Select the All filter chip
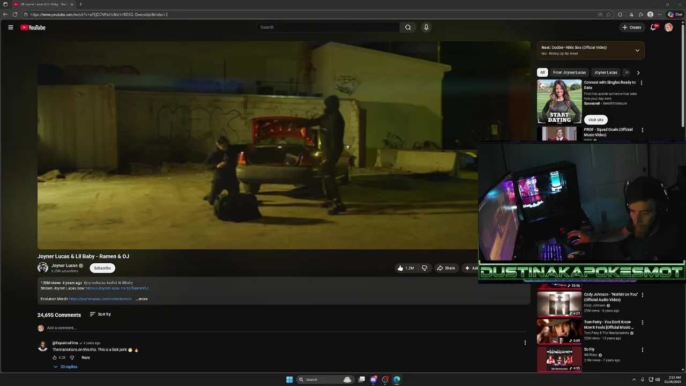The width and height of the screenshot is (686, 386). coord(542,72)
